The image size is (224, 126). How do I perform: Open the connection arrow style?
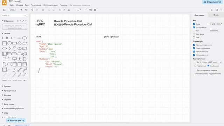point(75,10)
